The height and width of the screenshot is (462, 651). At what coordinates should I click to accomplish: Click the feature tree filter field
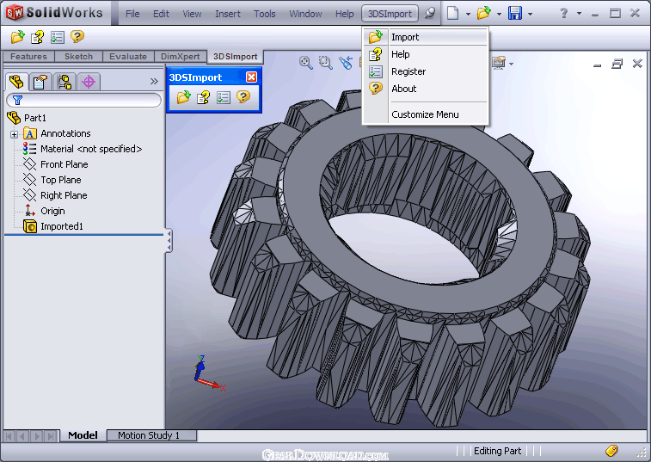[x=84, y=100]
